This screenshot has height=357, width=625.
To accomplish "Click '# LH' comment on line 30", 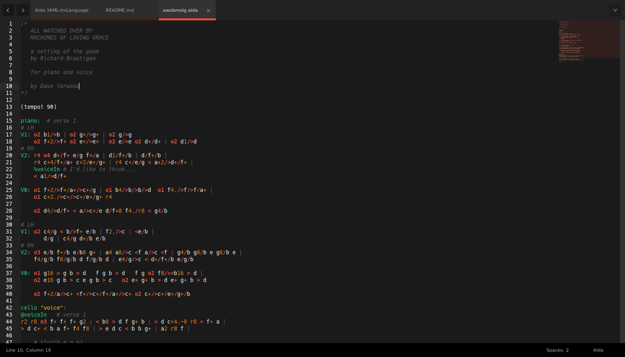I will coord(27,225).
